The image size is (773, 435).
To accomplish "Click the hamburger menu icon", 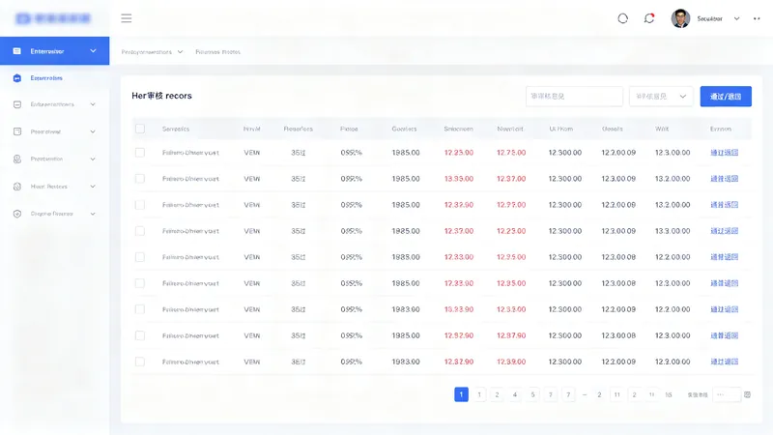I will pyautogui.click(x=127, y=18).
